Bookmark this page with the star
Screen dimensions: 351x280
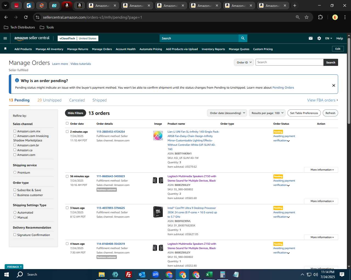(307, 17)
